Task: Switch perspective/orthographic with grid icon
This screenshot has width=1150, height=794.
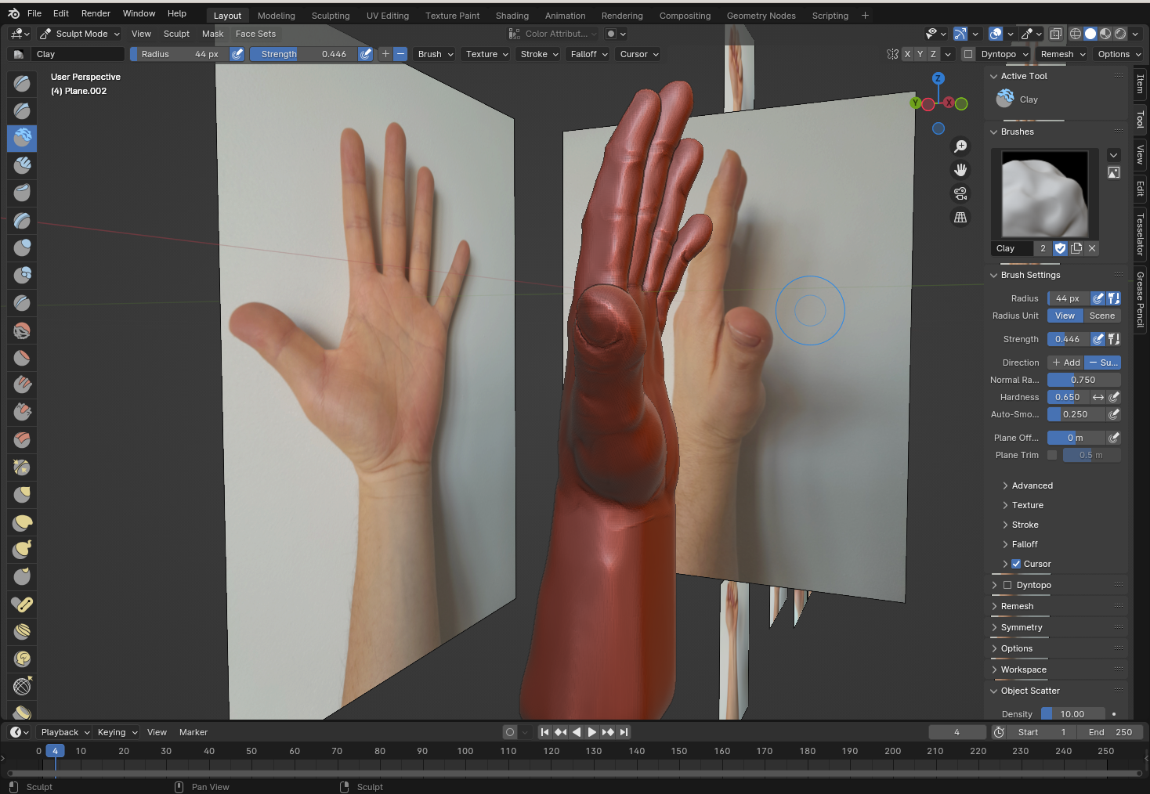Action: pos(960,217)
